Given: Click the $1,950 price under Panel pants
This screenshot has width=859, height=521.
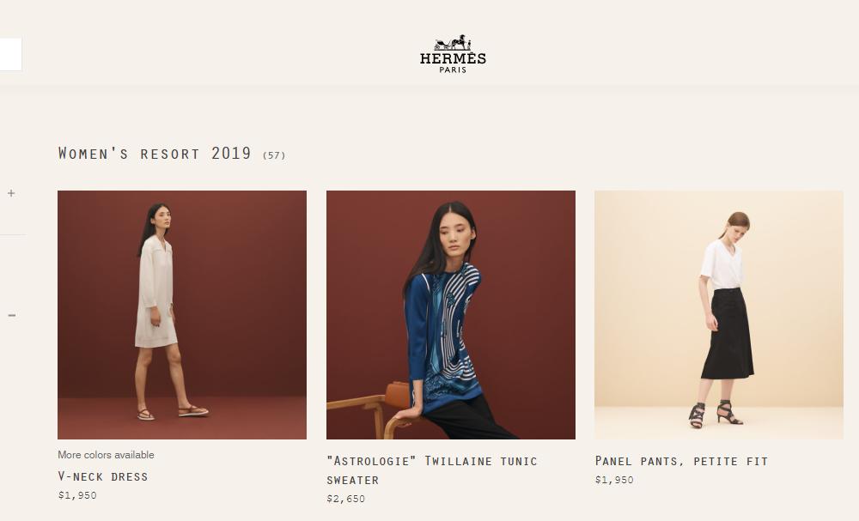Looking at the screenshot, I should [614, 480].
